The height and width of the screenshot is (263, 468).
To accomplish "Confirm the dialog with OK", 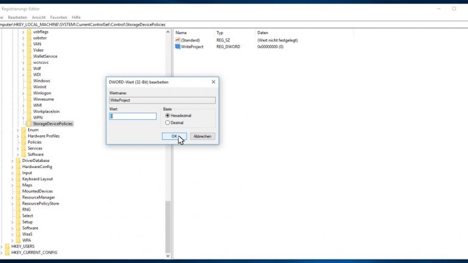I will click(x=174, y=136).
